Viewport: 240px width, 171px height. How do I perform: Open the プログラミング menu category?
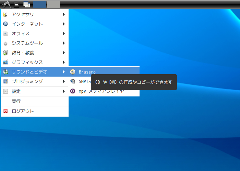click(x=35, y=81)
